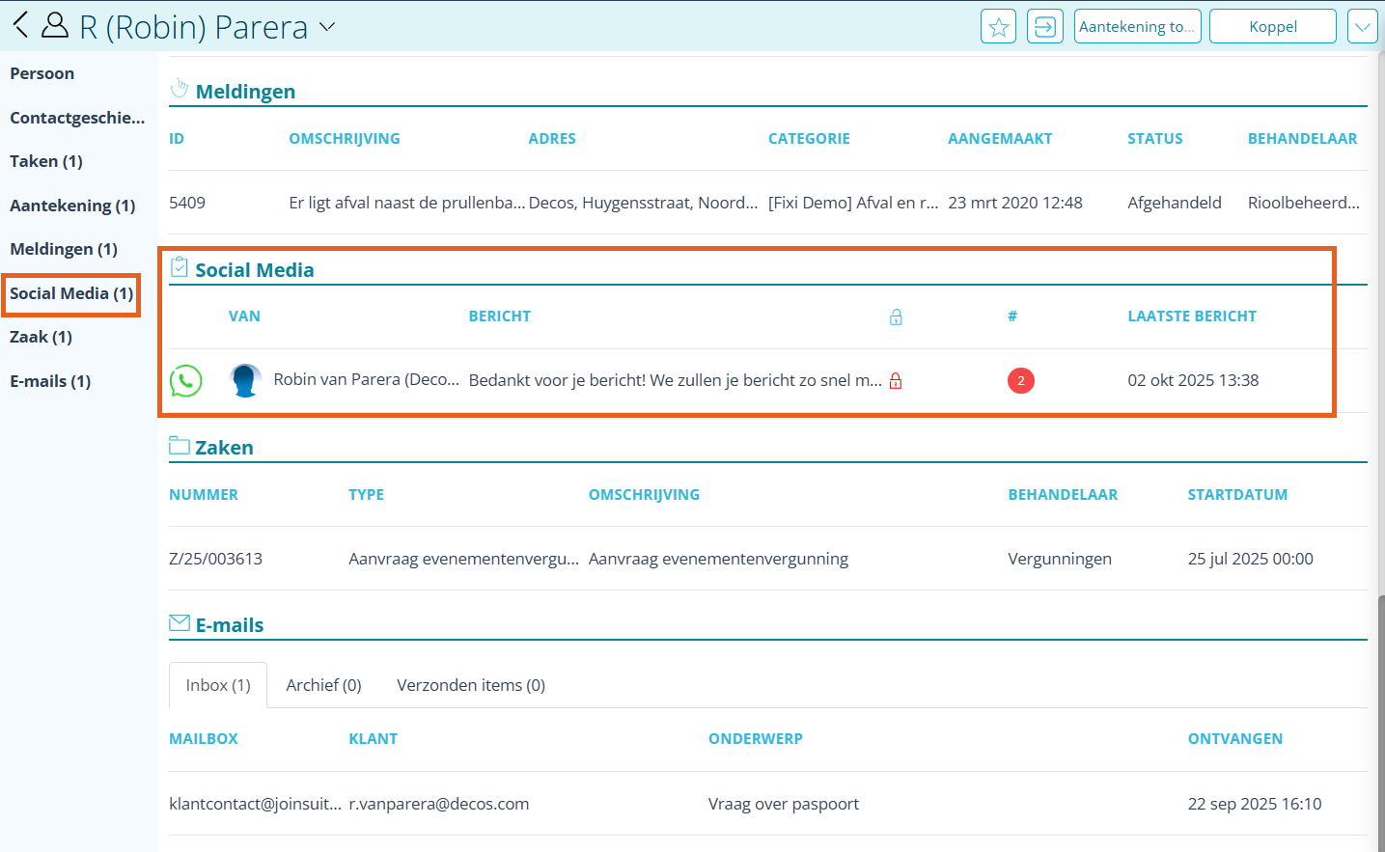The width and height of the screenshot is (1385, 852).
Task: Select the Inbox (1) tab
Action: (x=218, y=685)
